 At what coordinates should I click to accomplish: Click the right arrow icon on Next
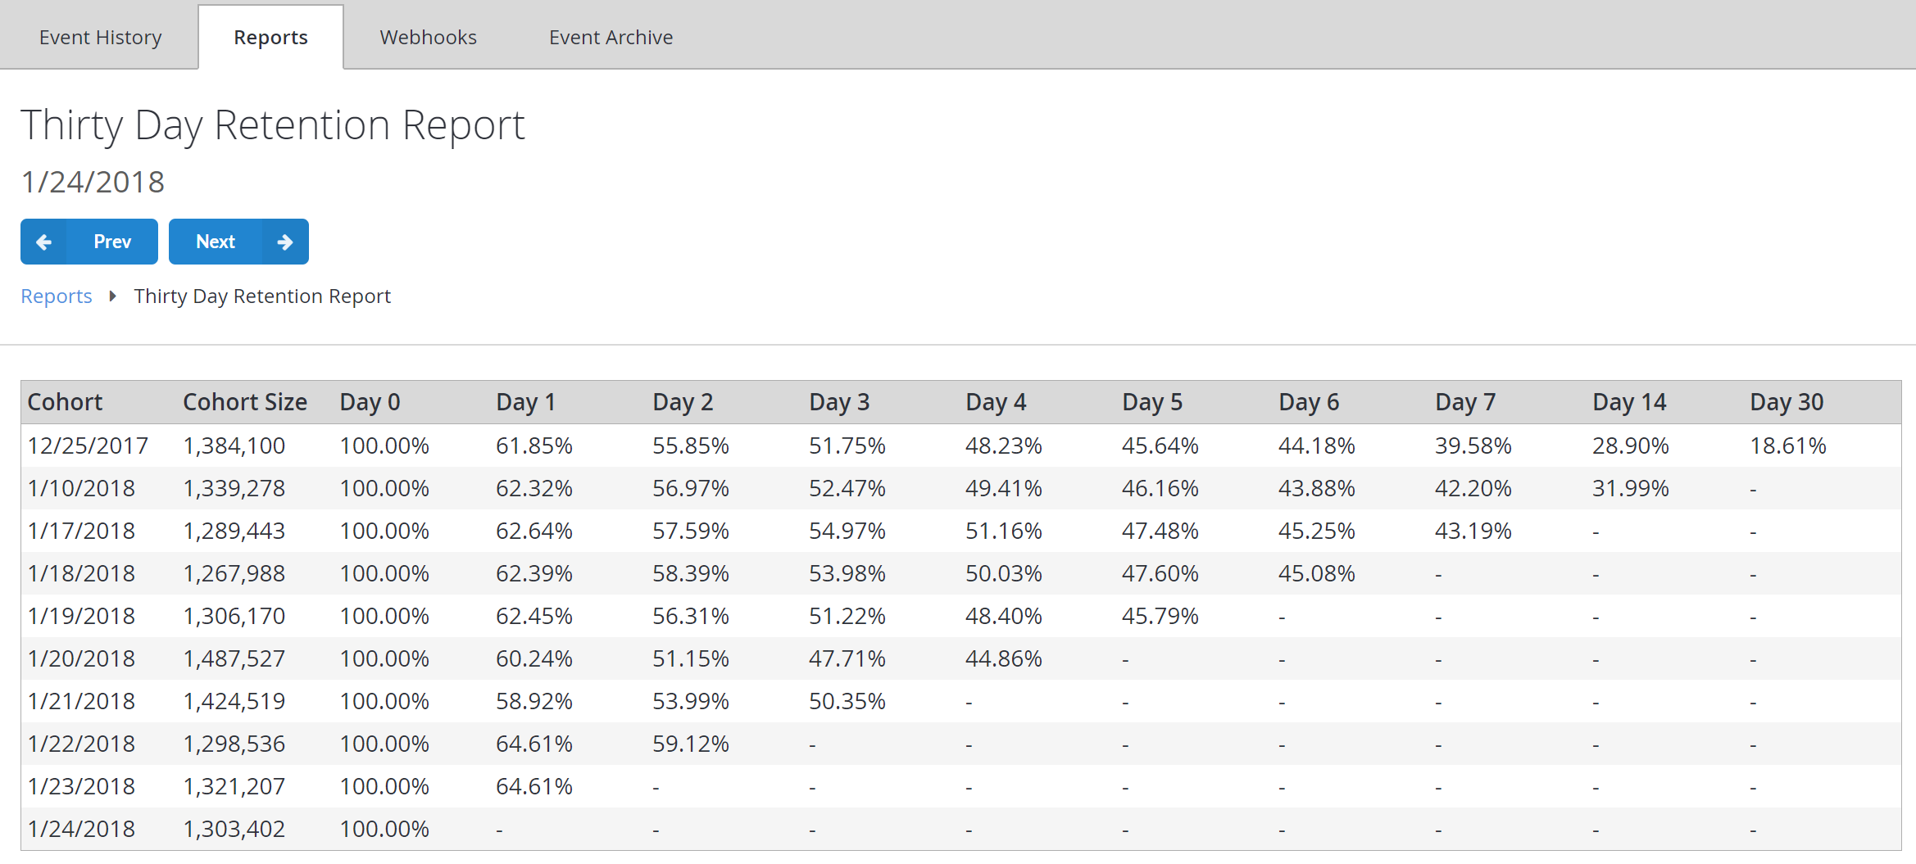click(285, 242)
